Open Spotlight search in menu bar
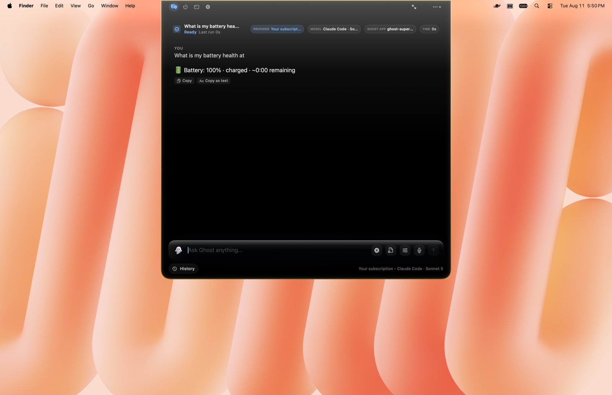612x395 pixels. coord(537,6)
